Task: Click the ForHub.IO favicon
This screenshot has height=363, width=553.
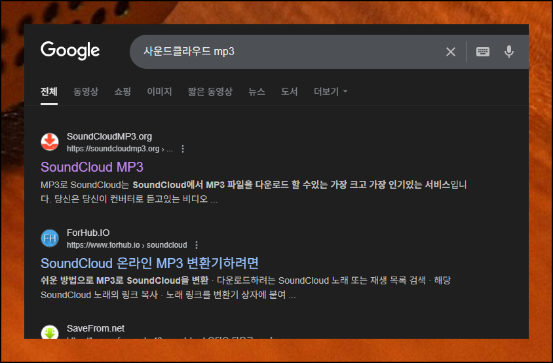Action: click(50, 238)
